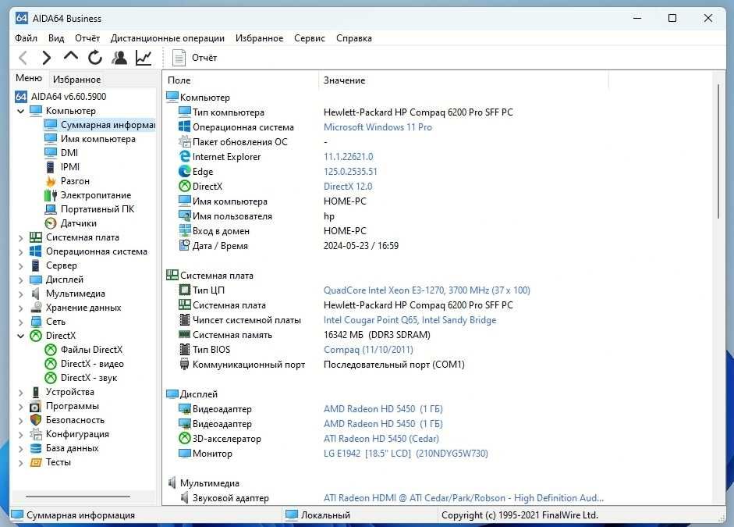Click the Электропитание power icon
Screen dimensions: 734x527
point(51,195)
